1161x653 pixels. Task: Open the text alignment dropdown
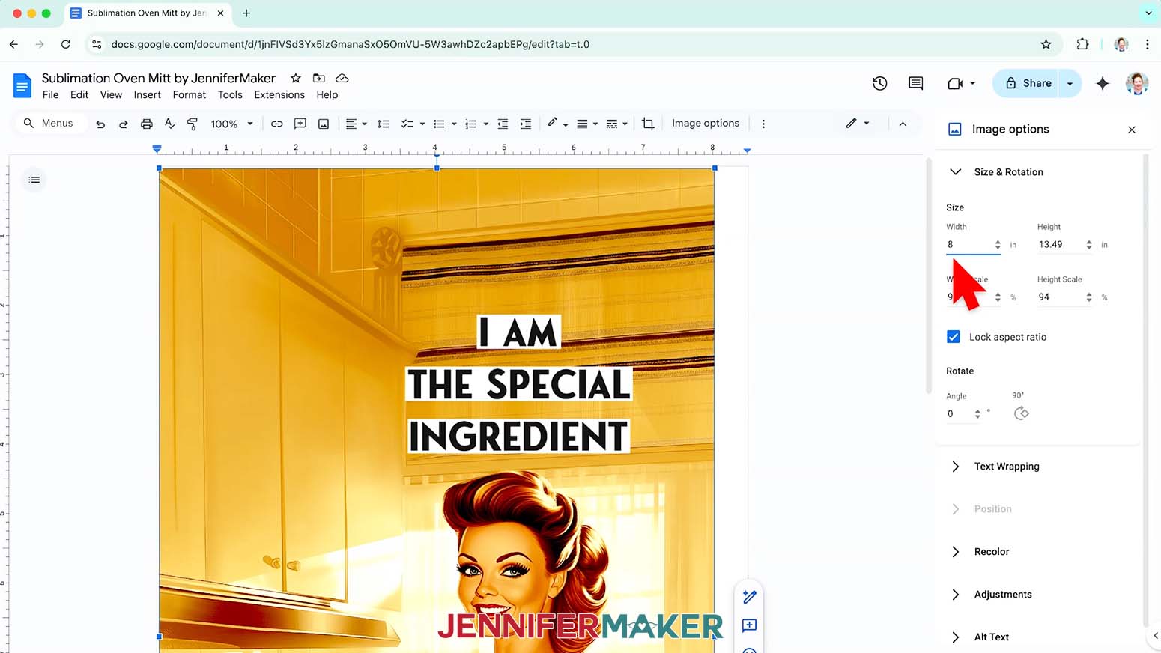point(356,124)
